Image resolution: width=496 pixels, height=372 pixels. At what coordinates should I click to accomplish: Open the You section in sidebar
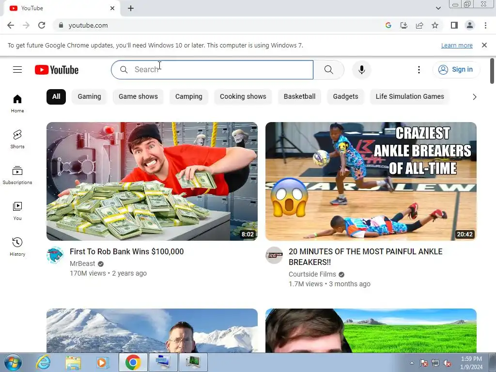17,211
